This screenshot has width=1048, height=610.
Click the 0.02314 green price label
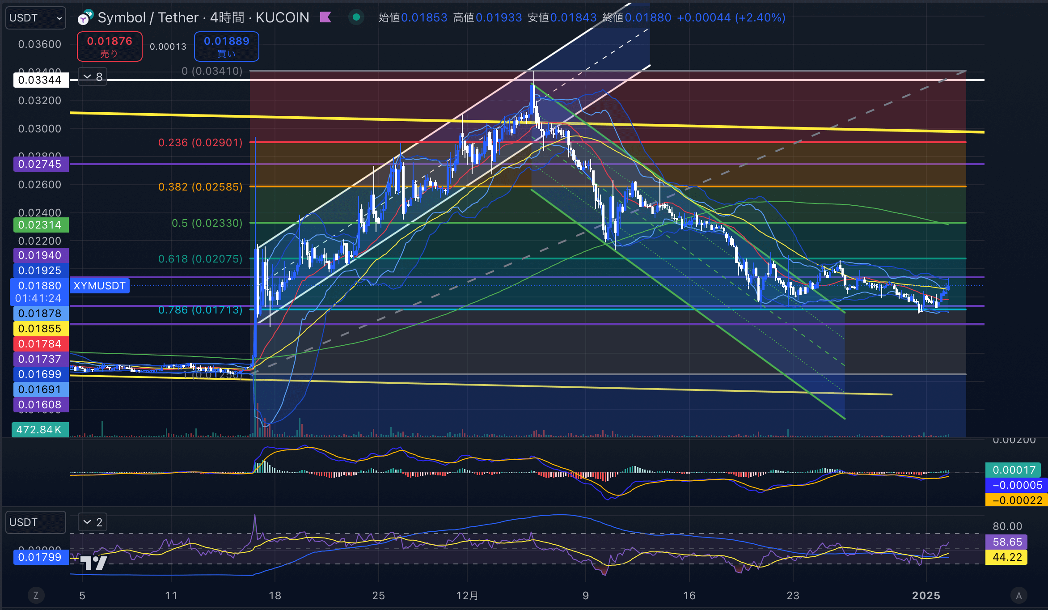click(x=40, y=225)
